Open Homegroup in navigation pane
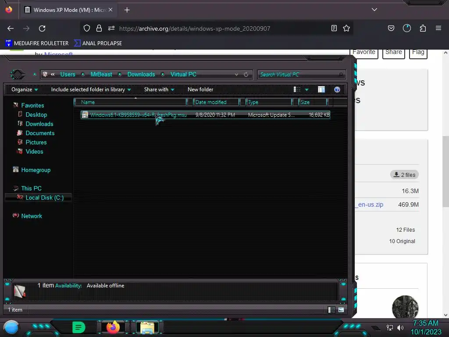The image size is (449, 337). tap(36, 170)
